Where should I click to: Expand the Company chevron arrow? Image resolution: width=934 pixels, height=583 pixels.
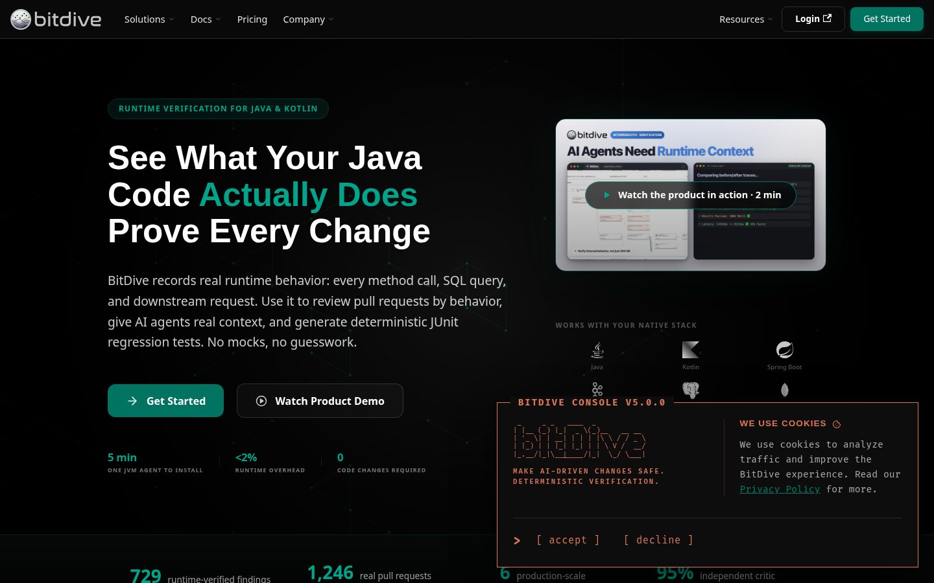point(331,19)
